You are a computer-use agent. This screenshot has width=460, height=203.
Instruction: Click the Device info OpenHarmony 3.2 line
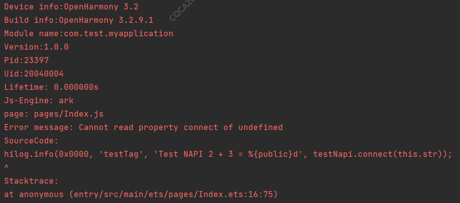point(71,7)
